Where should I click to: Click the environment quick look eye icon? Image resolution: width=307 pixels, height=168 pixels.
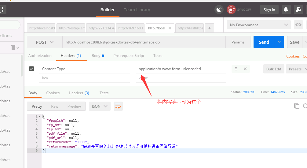click(298, 25)
